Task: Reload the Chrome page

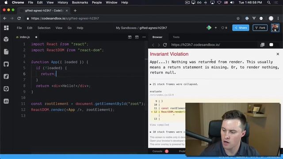Action: pyautogui.click(x=19, y=19)
